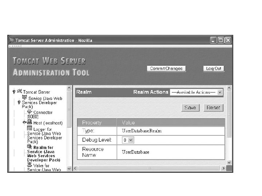
Task: Click the Connector (8080) plug icon
Action: click(x=30, y=111)
